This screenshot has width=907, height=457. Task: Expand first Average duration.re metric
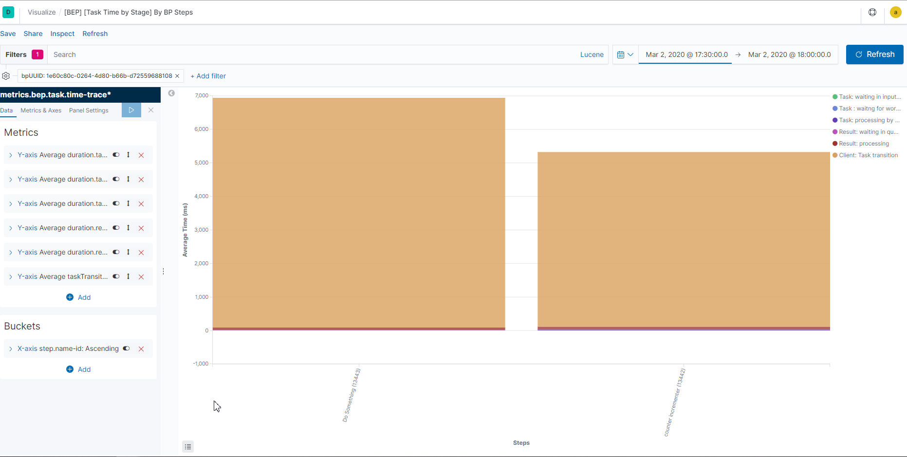point(10,228)
